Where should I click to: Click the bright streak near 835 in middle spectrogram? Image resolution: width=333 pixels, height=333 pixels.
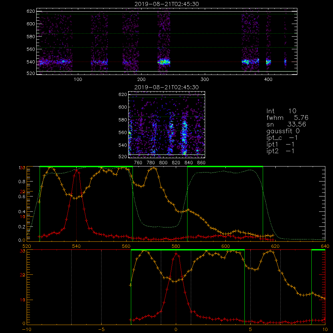[184, 138]
